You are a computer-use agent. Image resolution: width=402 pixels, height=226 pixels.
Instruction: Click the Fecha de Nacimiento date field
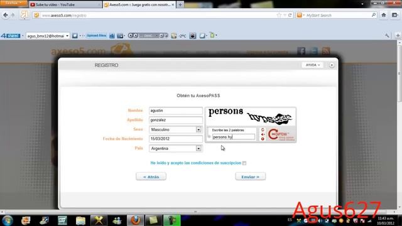176,139
